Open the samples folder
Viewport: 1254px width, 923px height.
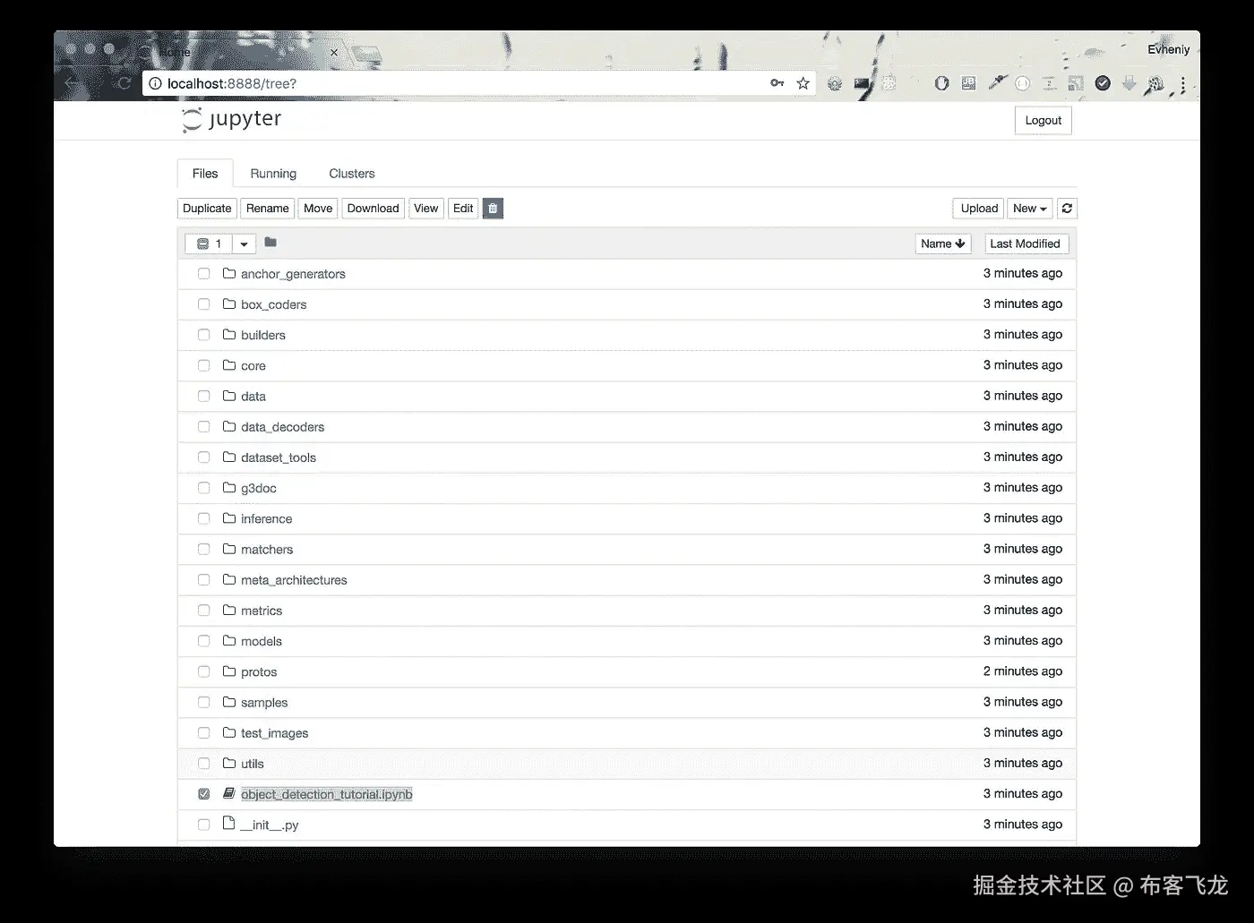(x=264, y=703)
